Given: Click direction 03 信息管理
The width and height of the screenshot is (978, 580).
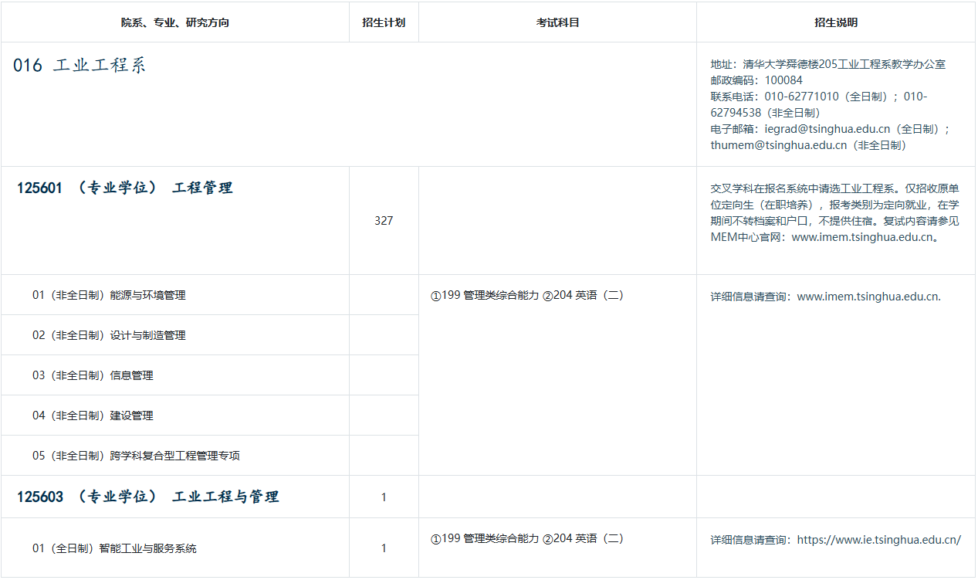Looking at the screenshot, I should 93,375.
